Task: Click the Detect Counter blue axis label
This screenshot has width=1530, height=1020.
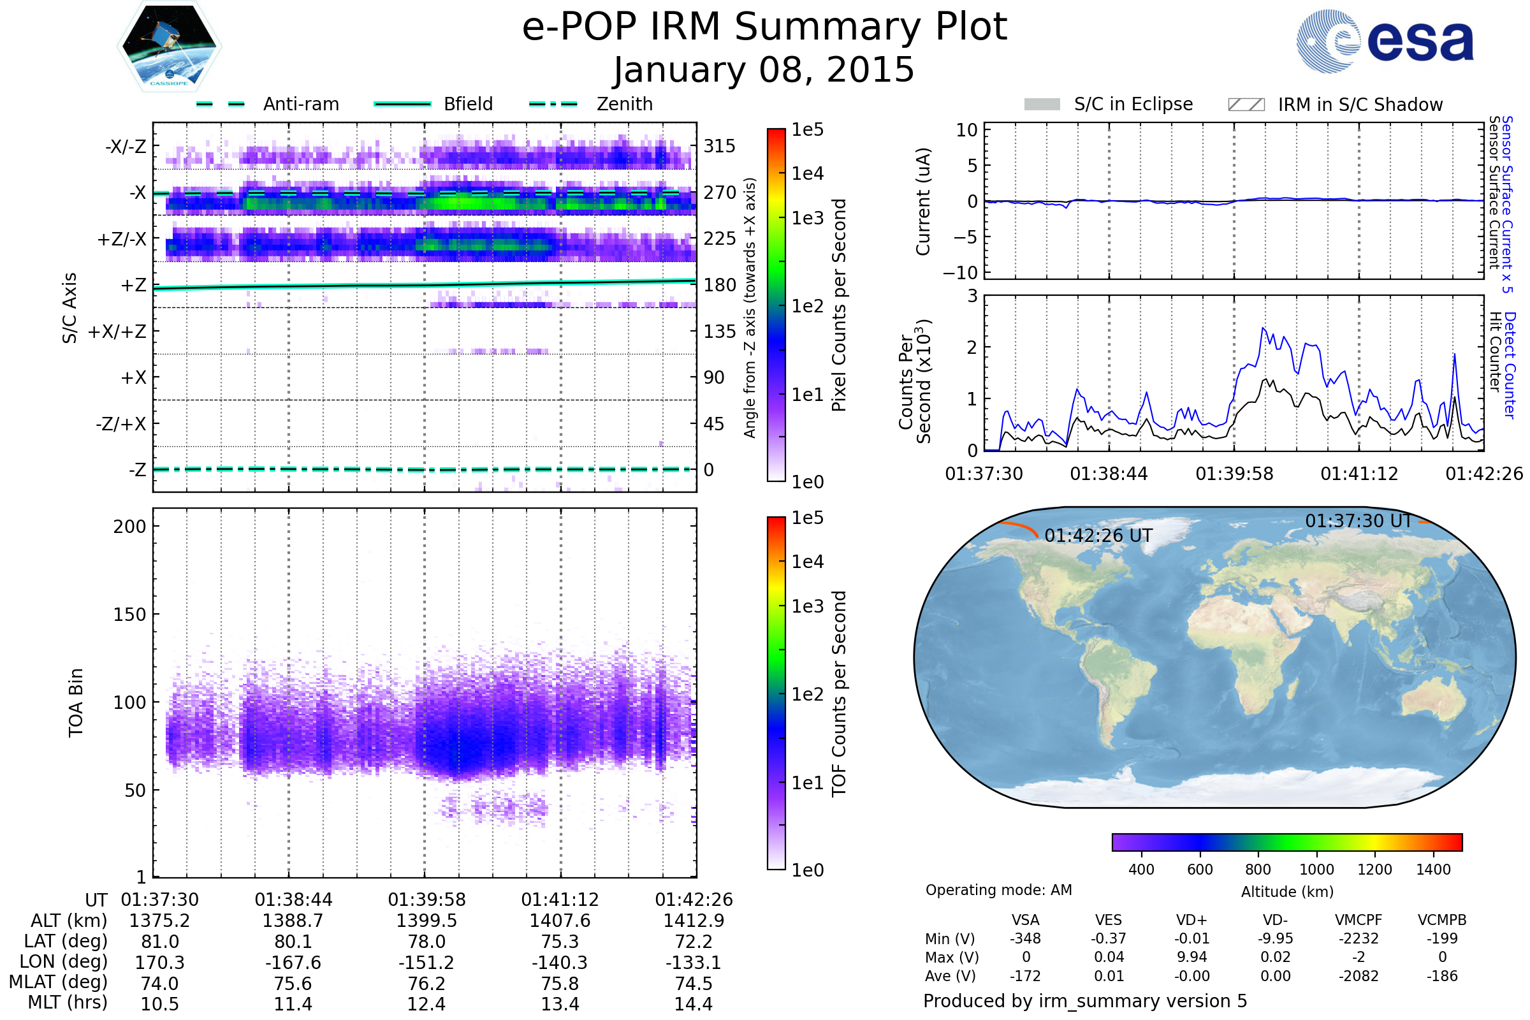Action: click(x=1510, y=365)
